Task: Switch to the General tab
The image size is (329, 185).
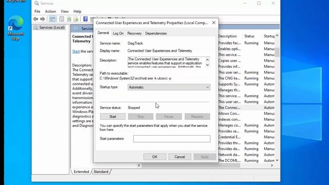Action: [103, 33]
